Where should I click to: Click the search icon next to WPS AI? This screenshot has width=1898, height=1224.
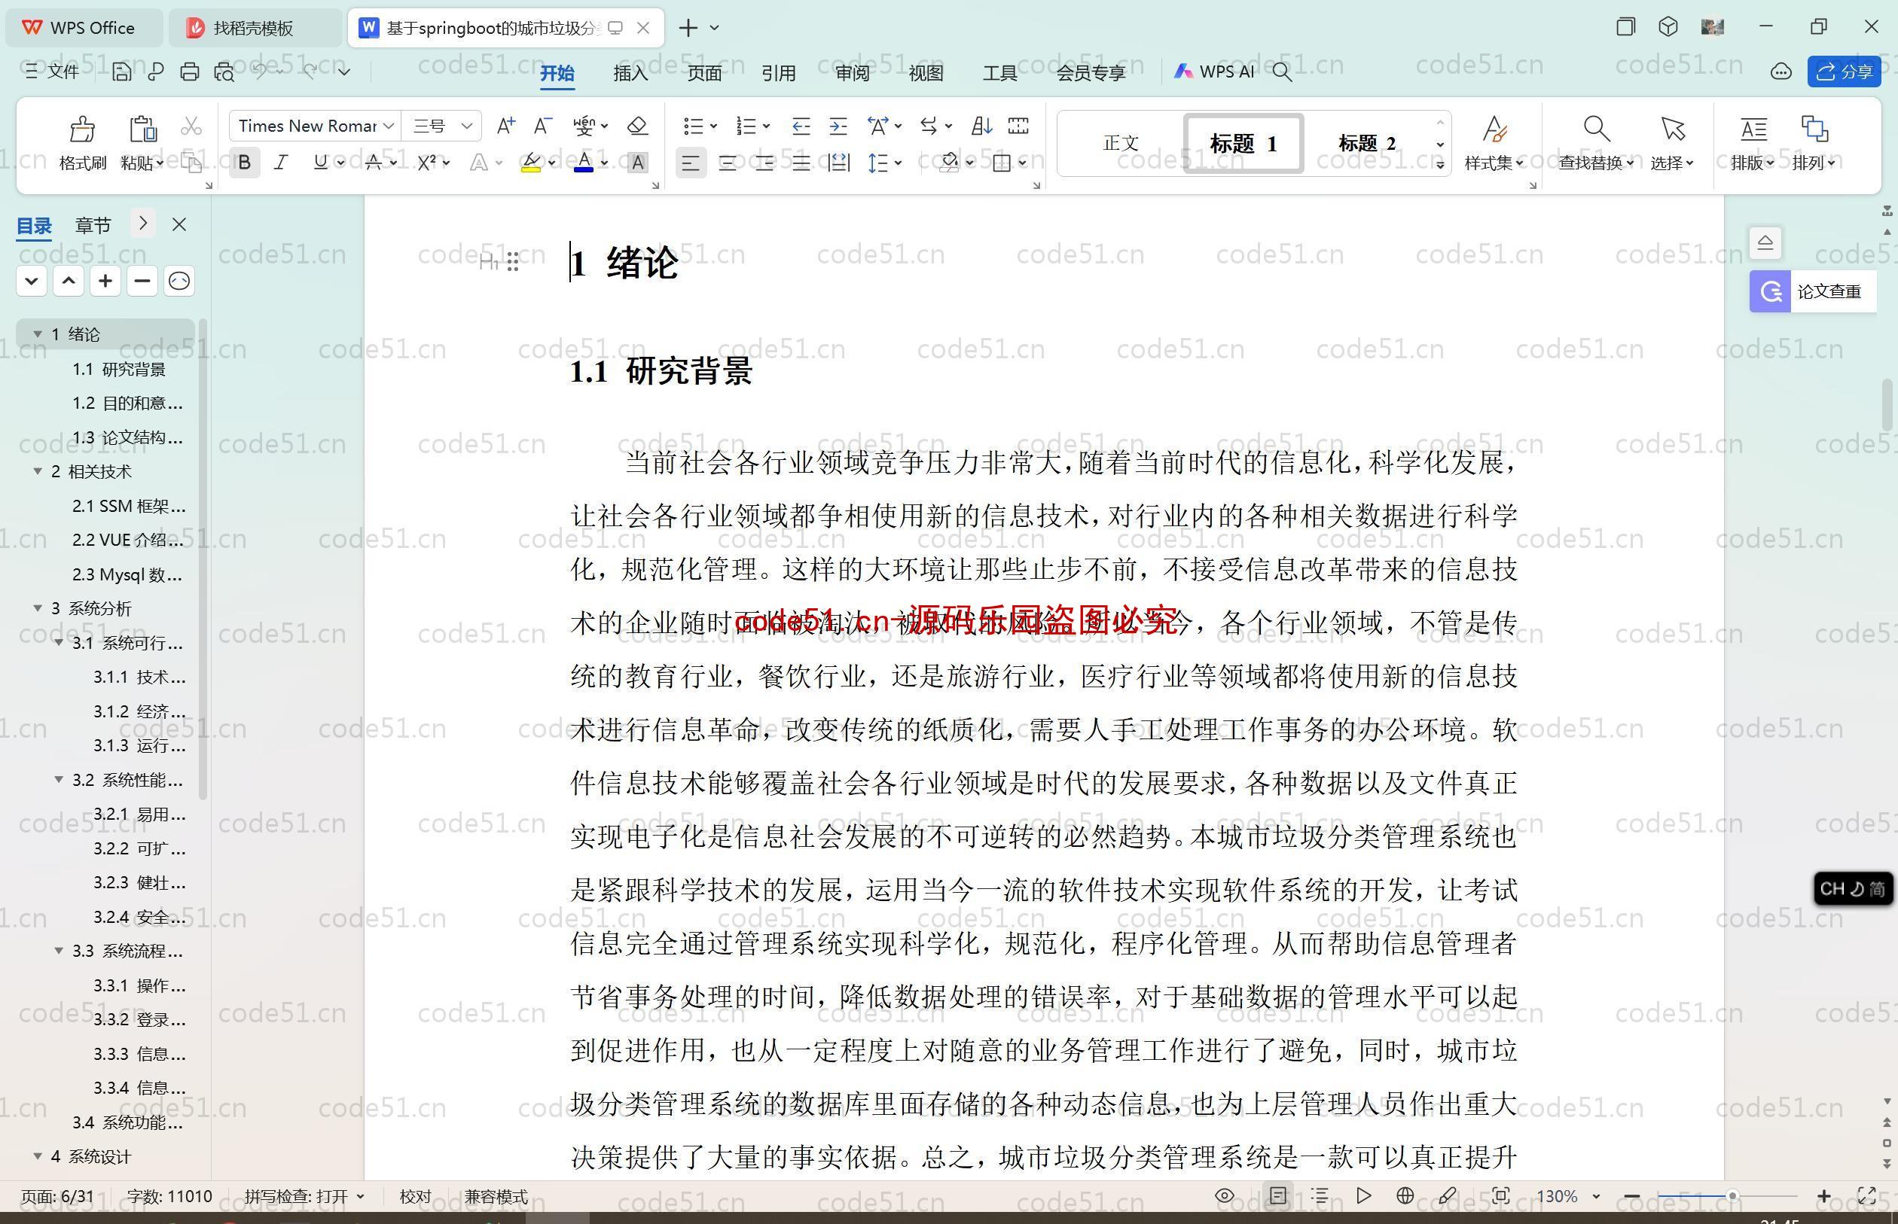pos(1282,72)
